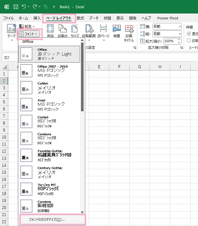Click the 拡大/縮小 percentage field
The height and width of the screenshot is (226, 198).
point(170,41)
